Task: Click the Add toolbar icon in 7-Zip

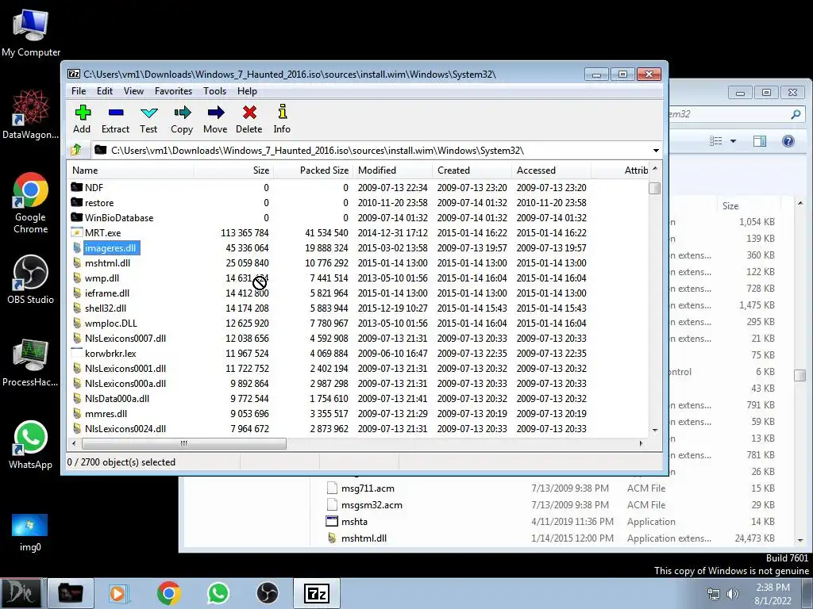Action: click(82, 113)
